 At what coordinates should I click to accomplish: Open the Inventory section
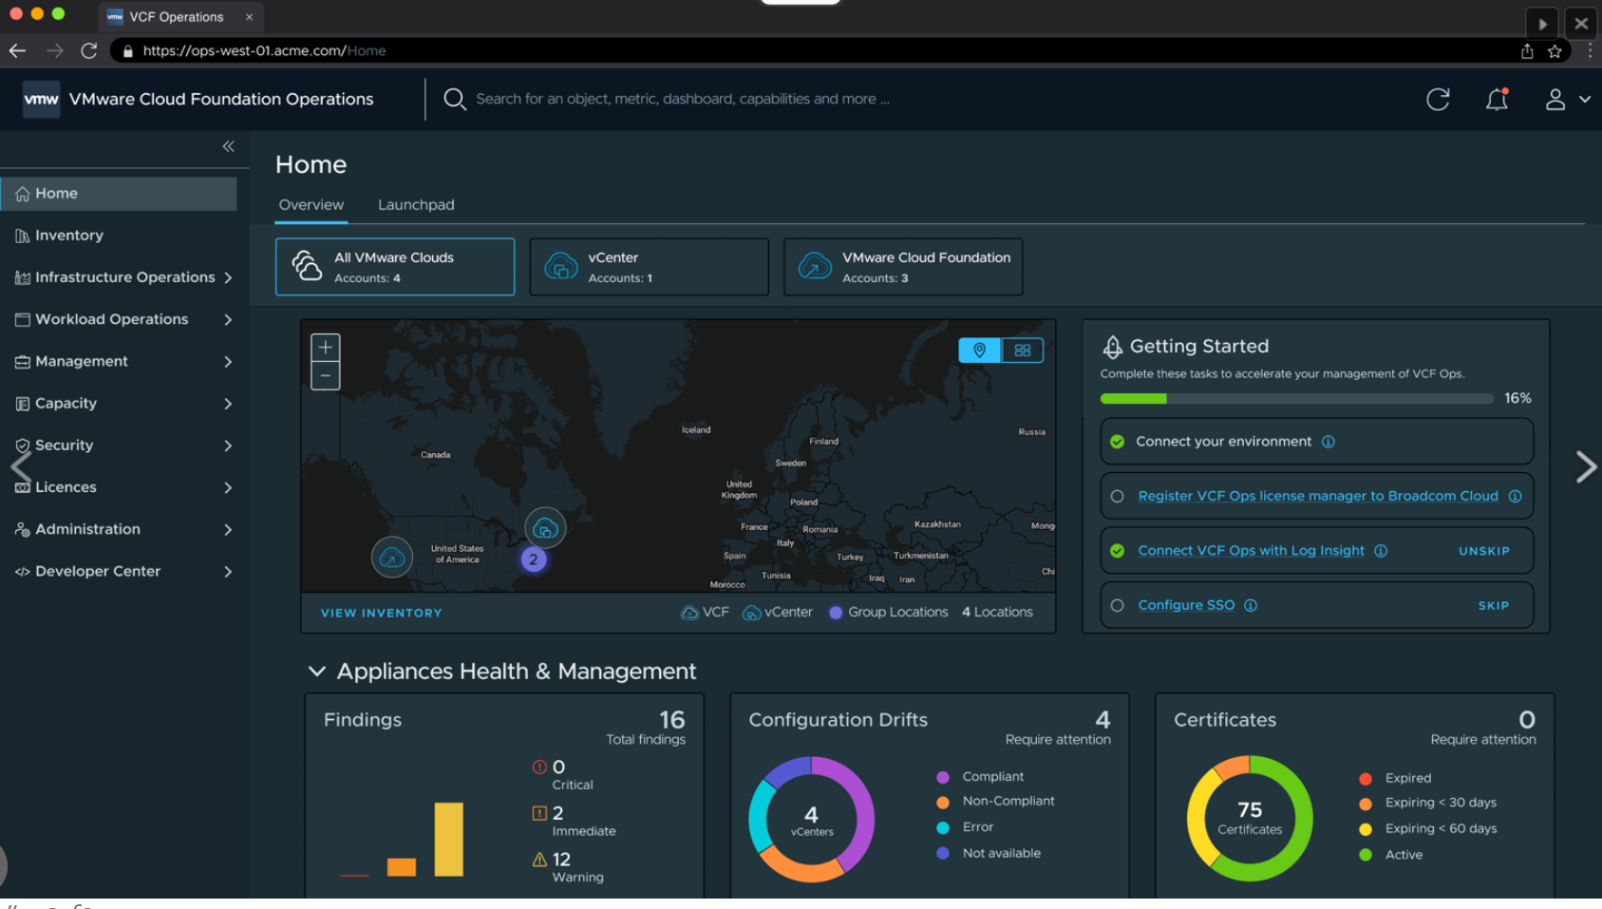coord(67,235)
